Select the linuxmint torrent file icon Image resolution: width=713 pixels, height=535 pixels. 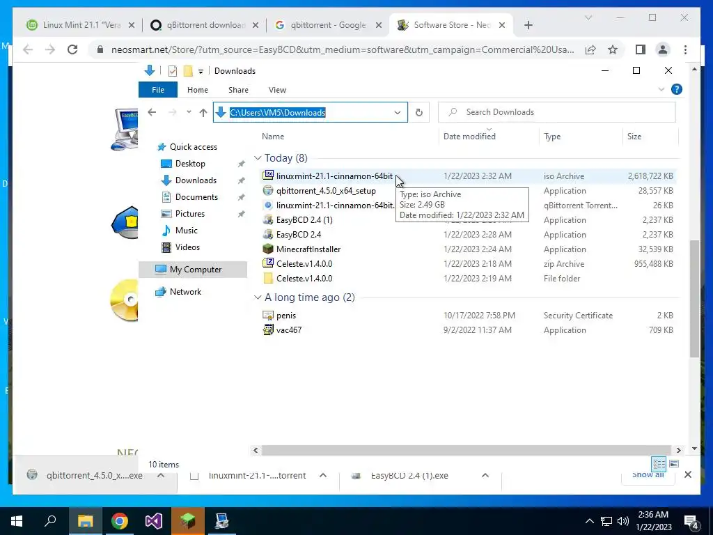[x=268, y=206]
